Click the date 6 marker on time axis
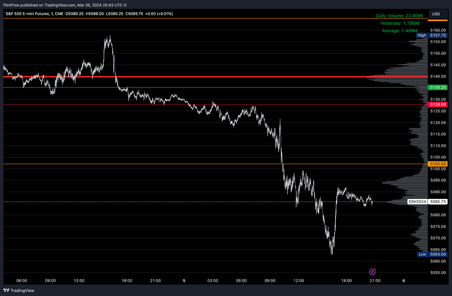Screen dimensions: 452x296 point(404,280)
